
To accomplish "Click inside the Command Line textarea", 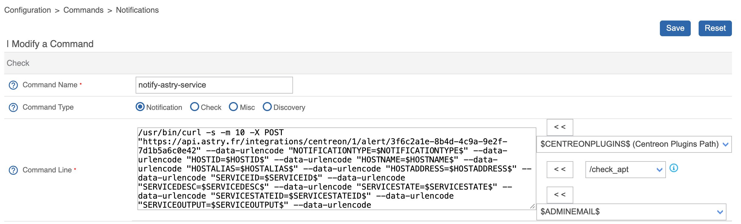I will coord(337,169).
